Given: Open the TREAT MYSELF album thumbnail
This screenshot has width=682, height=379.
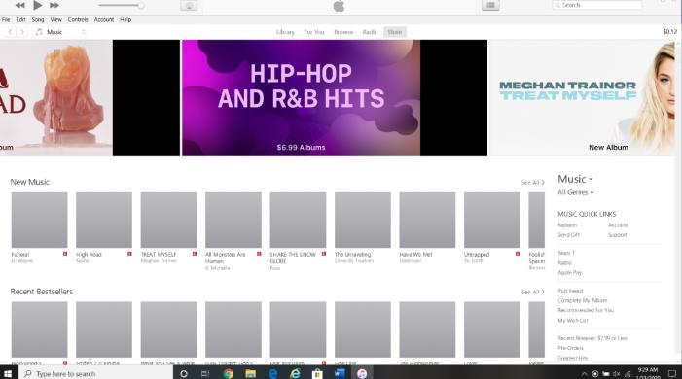Looking at the screenshot, I should [168, 220].
